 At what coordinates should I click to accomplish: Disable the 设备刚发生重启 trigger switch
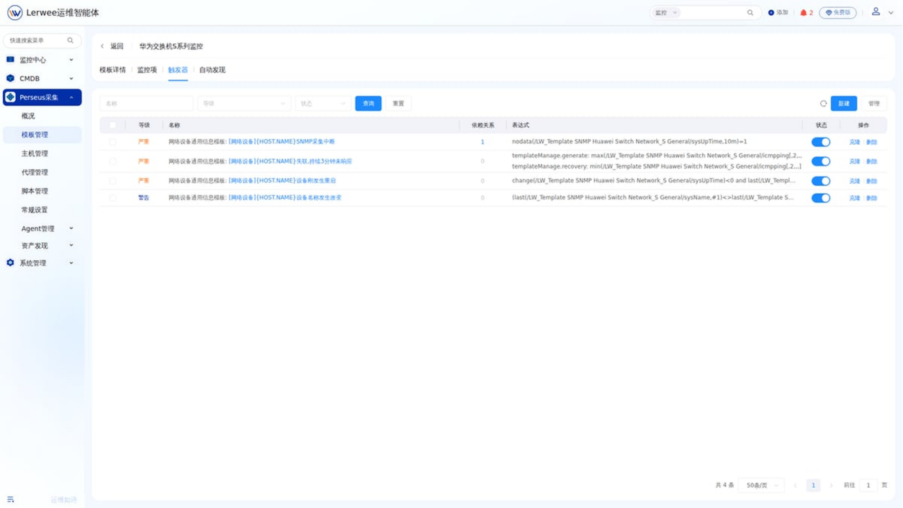pos(821,181)
